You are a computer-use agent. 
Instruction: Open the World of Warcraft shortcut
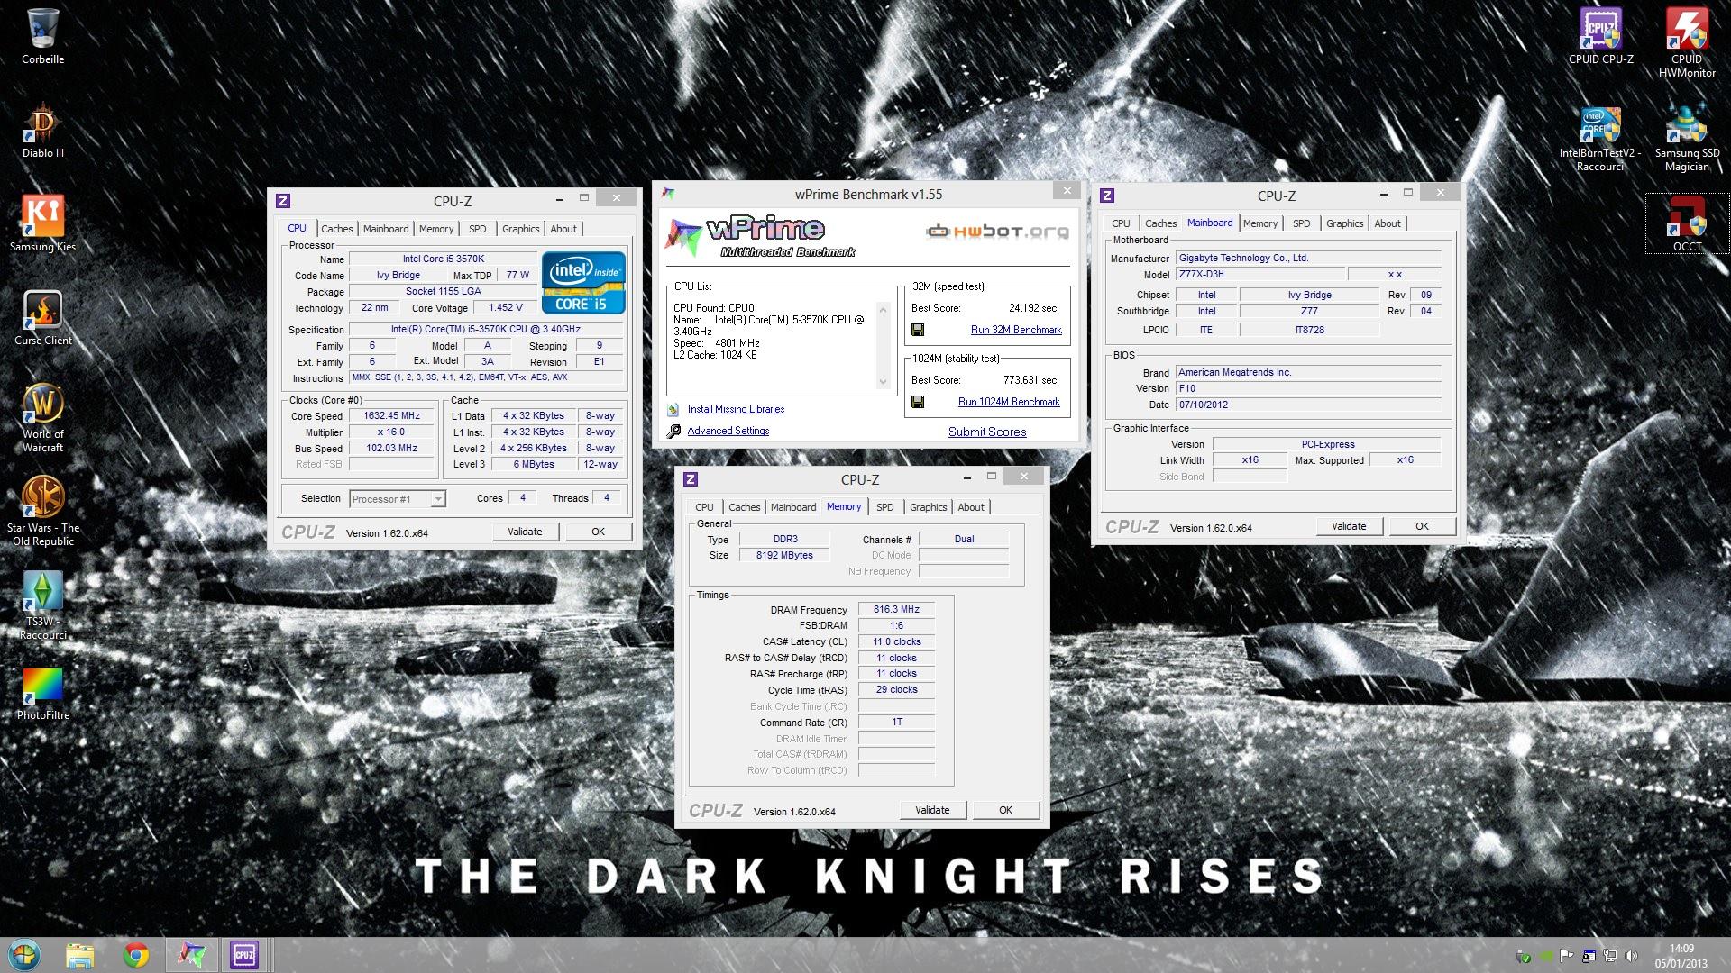point(42,418)
